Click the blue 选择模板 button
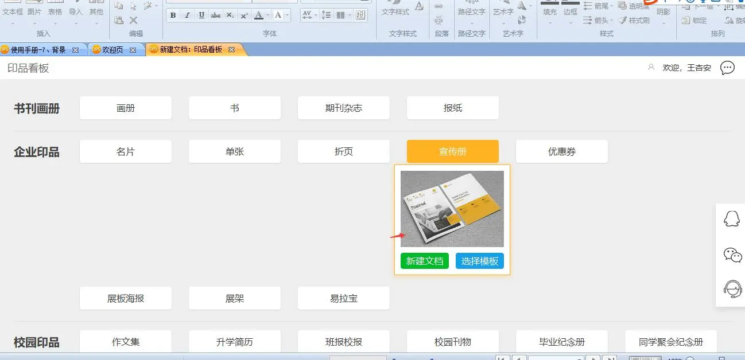 (480, 261)
